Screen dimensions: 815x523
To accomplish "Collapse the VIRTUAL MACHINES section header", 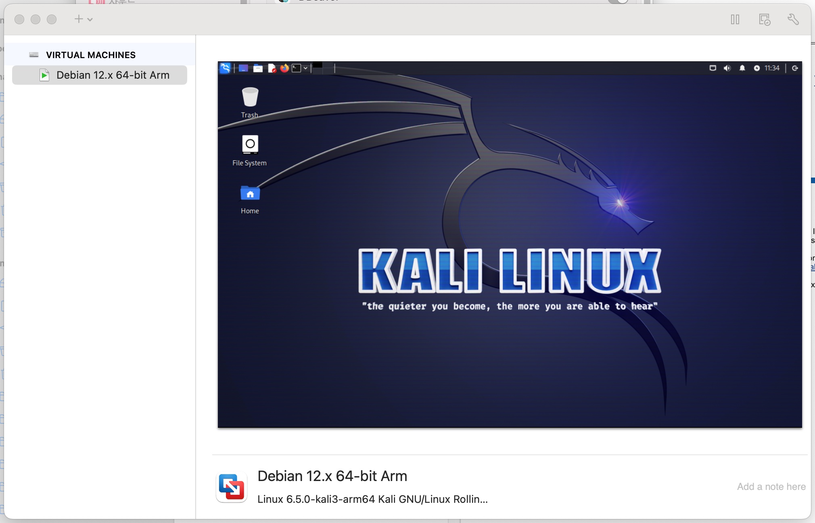I will point(91,55).
